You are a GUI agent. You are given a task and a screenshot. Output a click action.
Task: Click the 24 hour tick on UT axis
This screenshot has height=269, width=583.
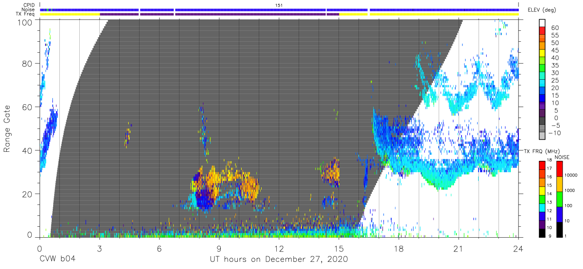click(518, 249)
